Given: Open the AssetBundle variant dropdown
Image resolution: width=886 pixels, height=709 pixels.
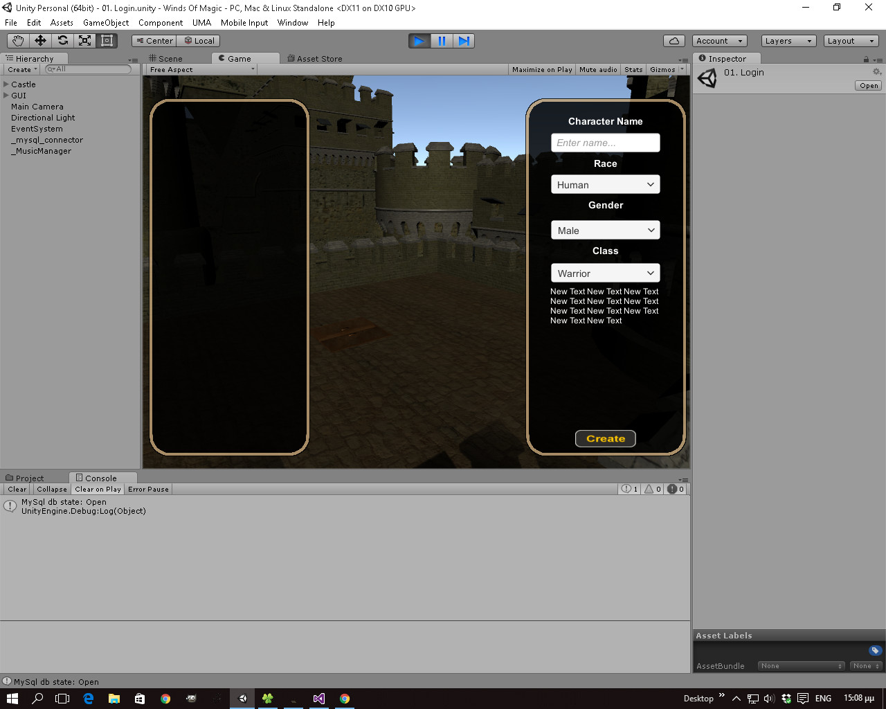Looking at the screenshot, I should pyautogui.click(x=866, y=666).
